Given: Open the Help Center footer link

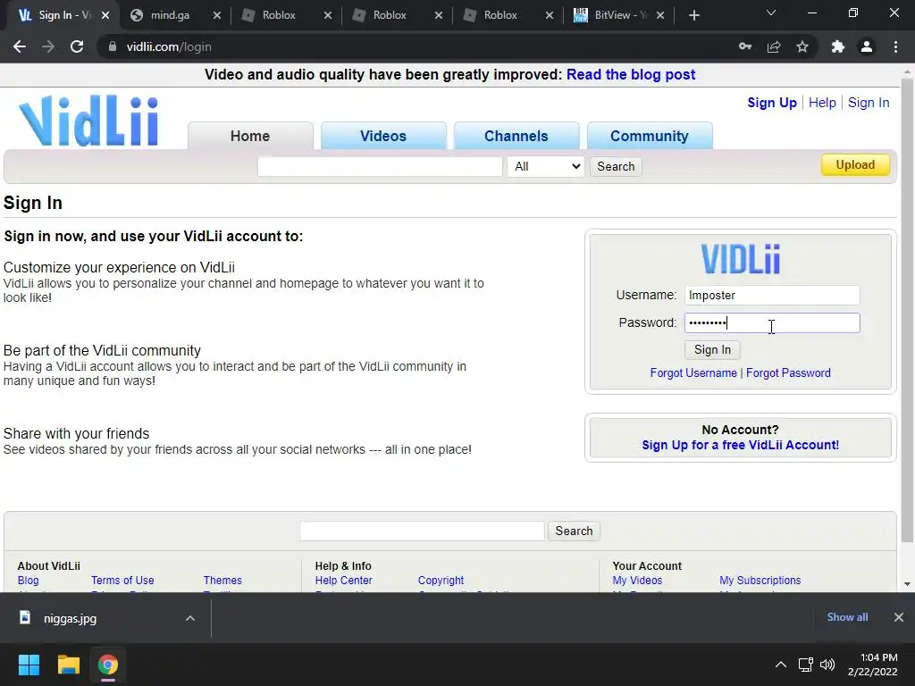Looking at the screenshot, I should coord(343,581).
